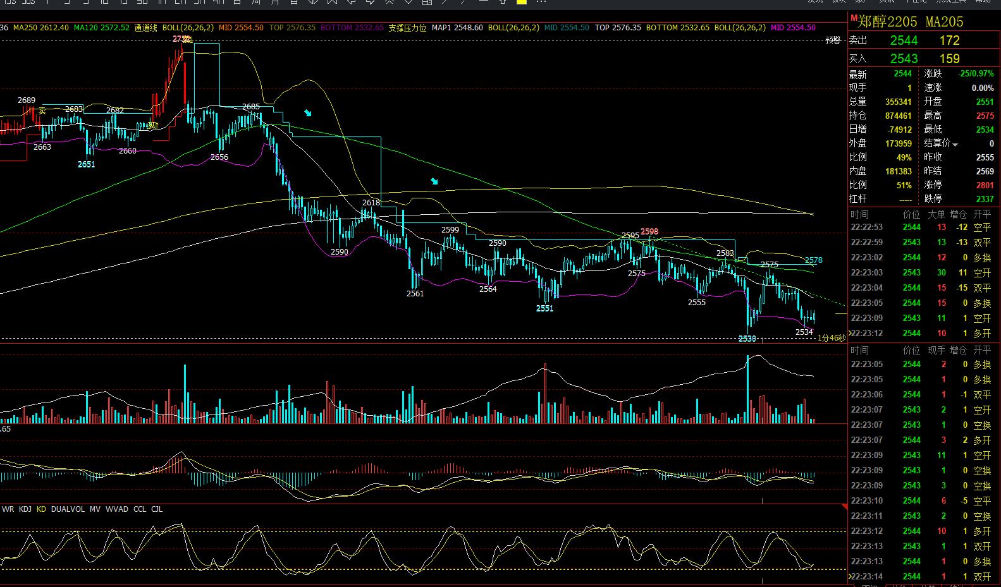This screenshot has height=587, width=1001.
Task: Click the 现手 column header in lower tick list
Action: tap(937, 351)
